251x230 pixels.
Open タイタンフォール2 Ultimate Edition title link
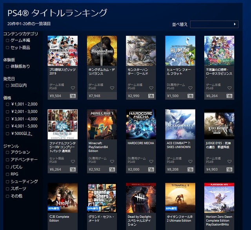(180, 219)
